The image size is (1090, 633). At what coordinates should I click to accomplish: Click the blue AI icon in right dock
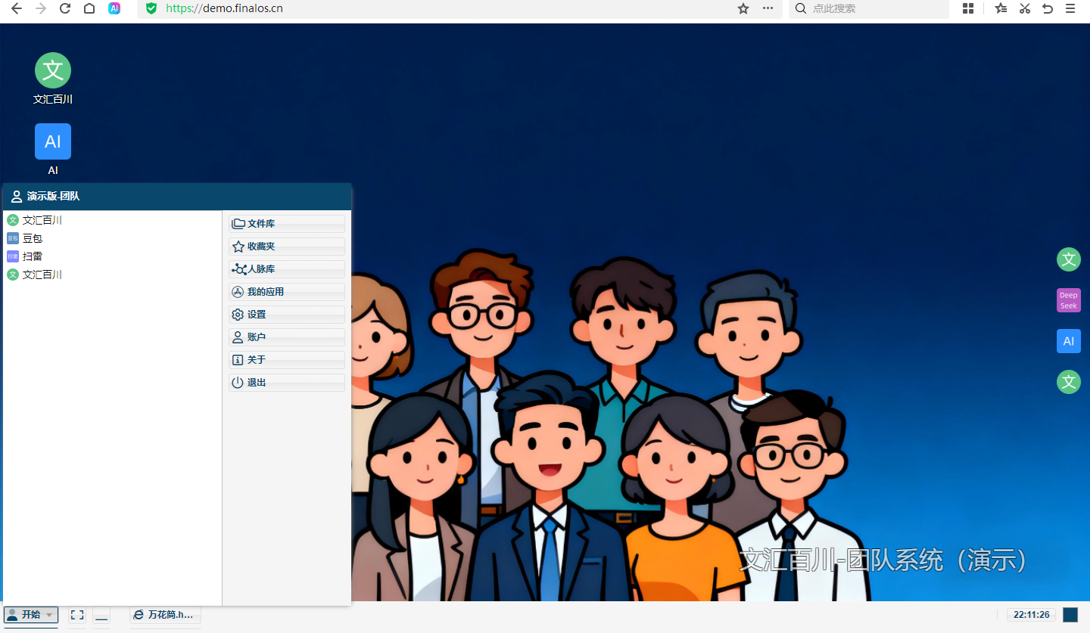tap(1069, 341)
